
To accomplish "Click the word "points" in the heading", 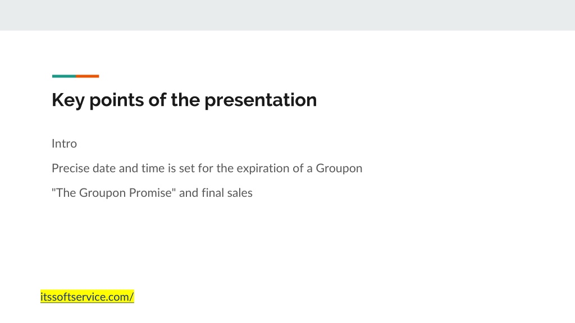I will click(117, 100).
